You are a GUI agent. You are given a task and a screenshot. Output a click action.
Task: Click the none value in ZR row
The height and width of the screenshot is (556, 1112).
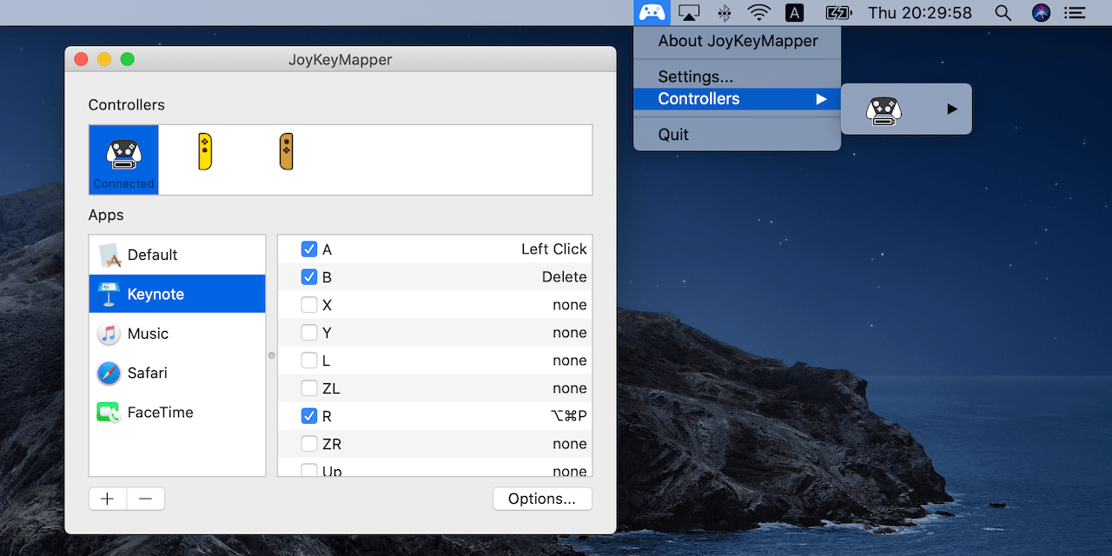pyautogui.click(x=570, y=444)
